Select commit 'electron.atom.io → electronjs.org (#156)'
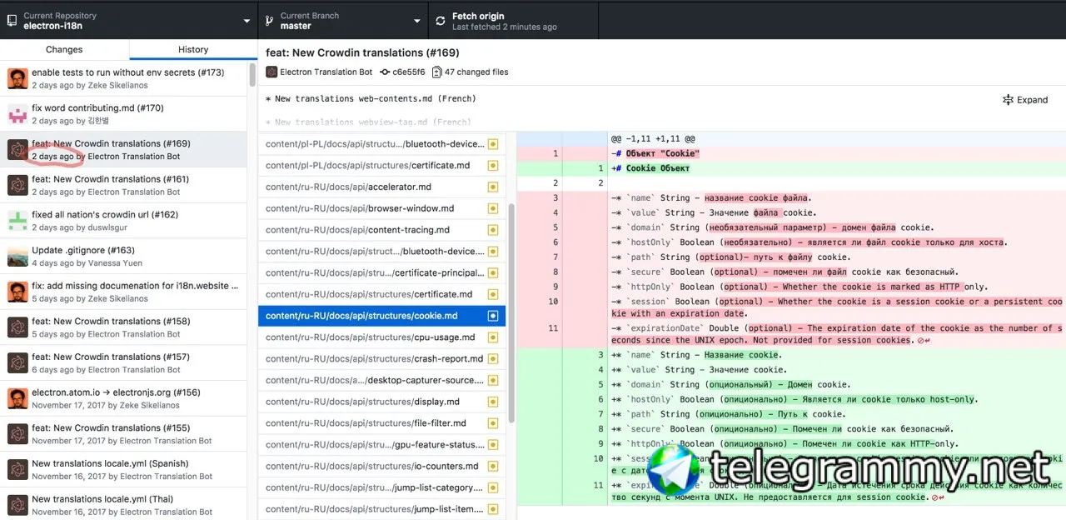 (123, 398)
